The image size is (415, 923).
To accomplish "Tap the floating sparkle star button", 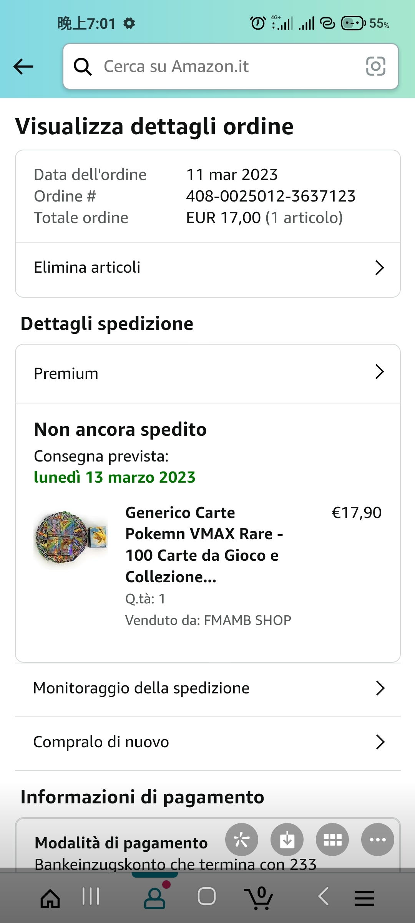I will [242, 840].
